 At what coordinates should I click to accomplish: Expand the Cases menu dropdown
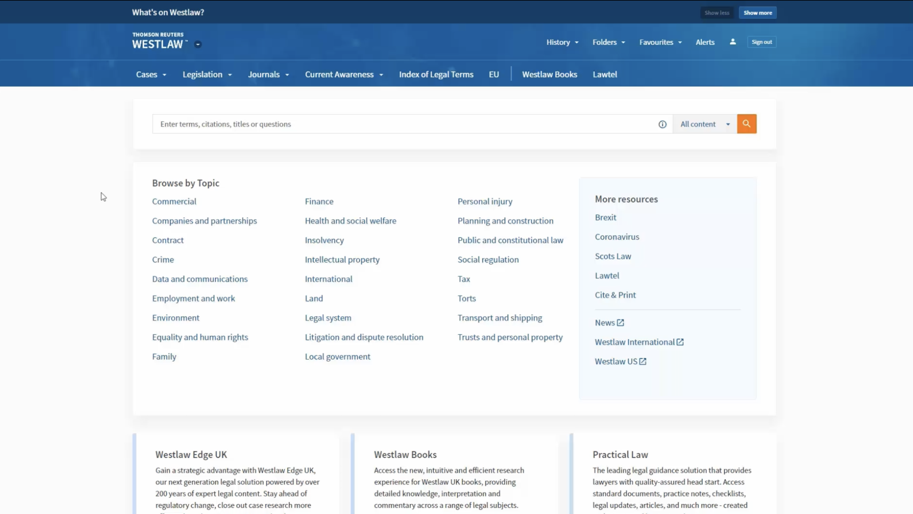[151, 74]
